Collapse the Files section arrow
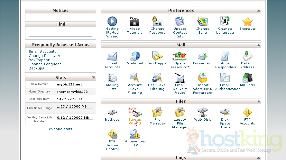 tap(258, 101)
